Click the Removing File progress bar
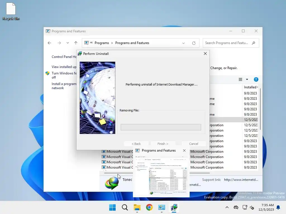Screen dimensions: 286x214 point(161,127)
